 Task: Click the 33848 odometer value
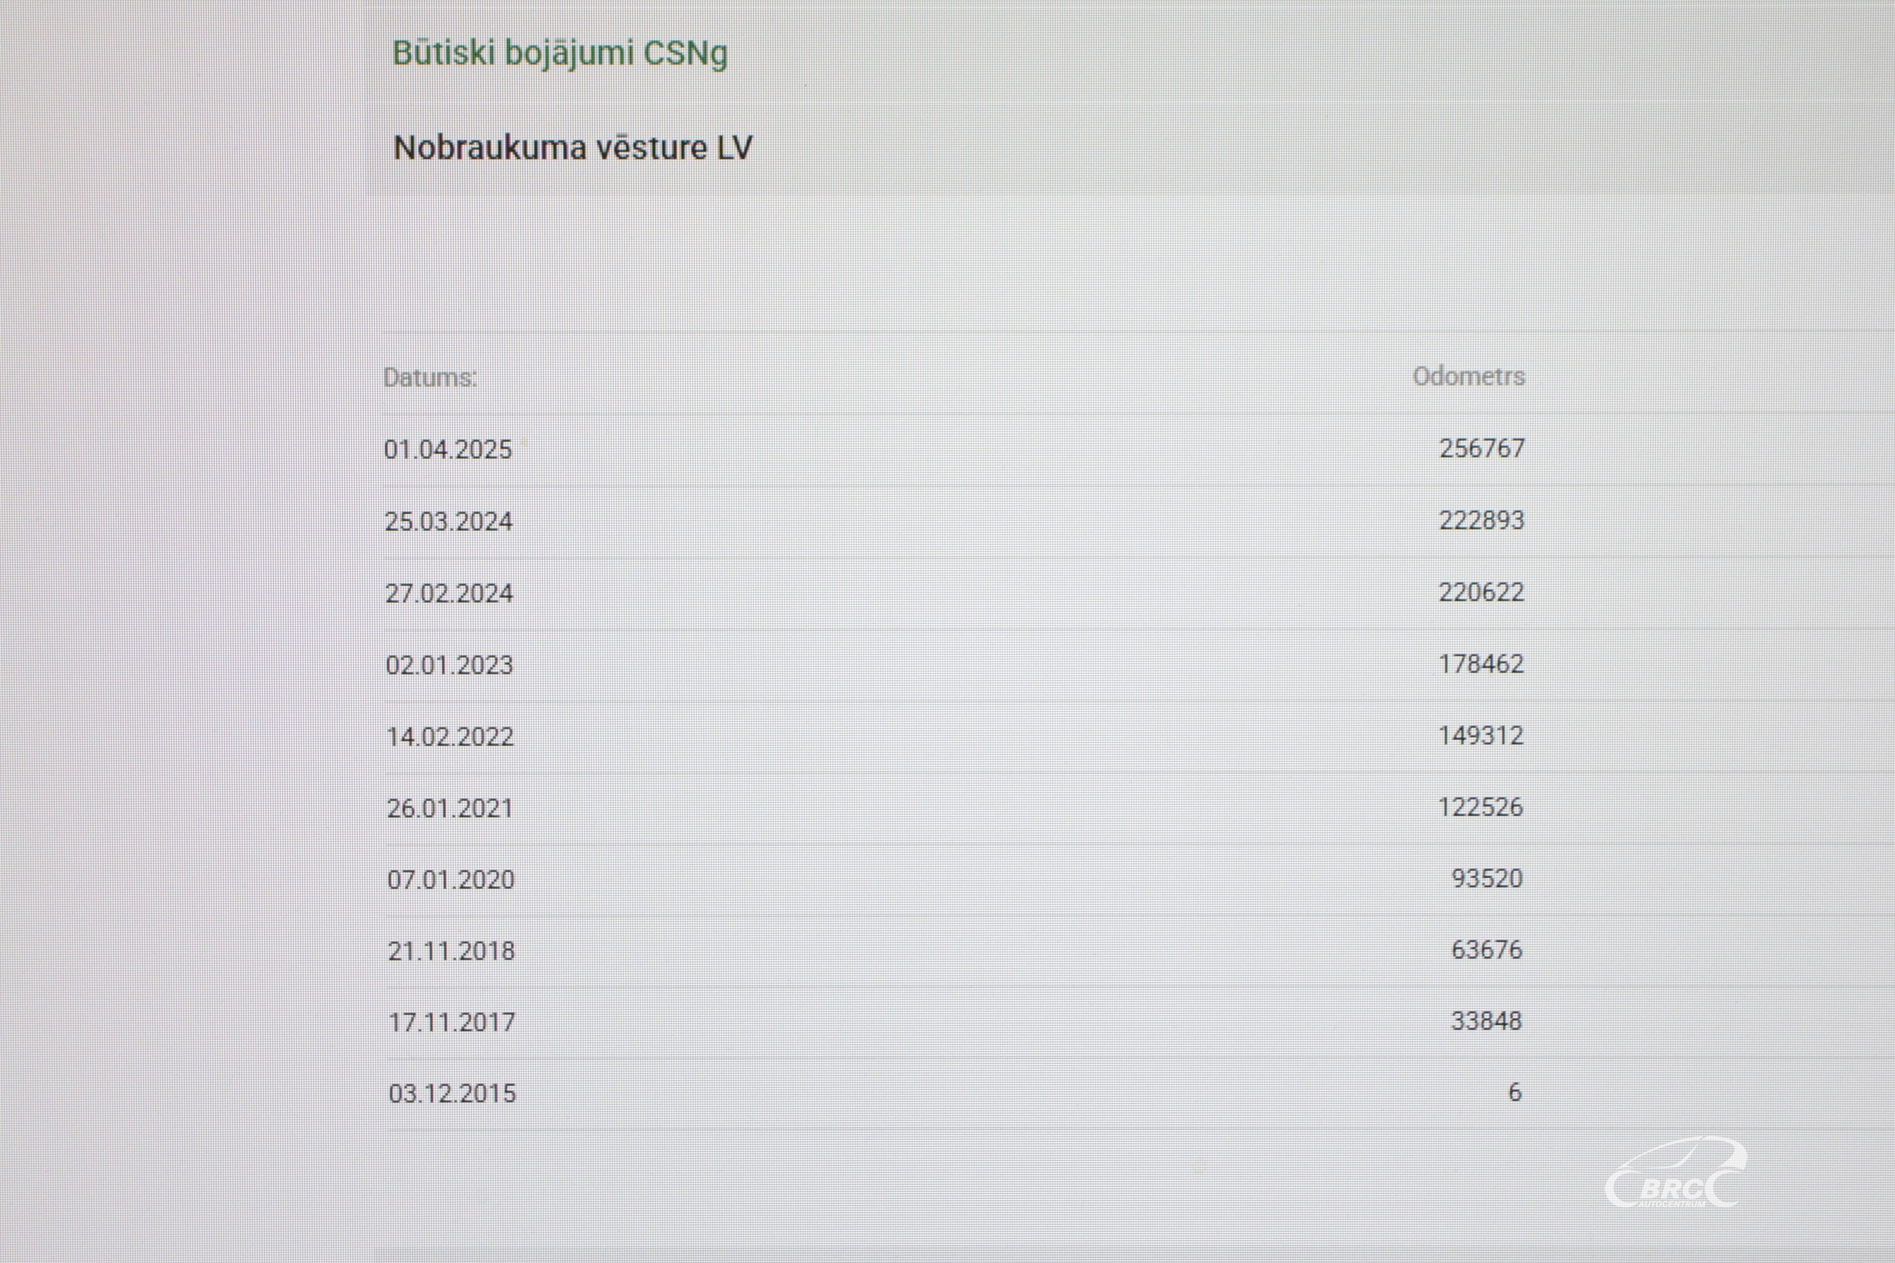[x=1486, y=1021]
